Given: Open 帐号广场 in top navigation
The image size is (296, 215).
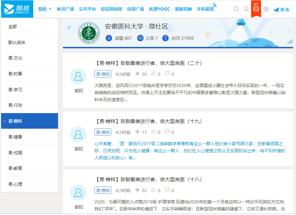Looking at the screenshot, I should [x=65, y=9].
